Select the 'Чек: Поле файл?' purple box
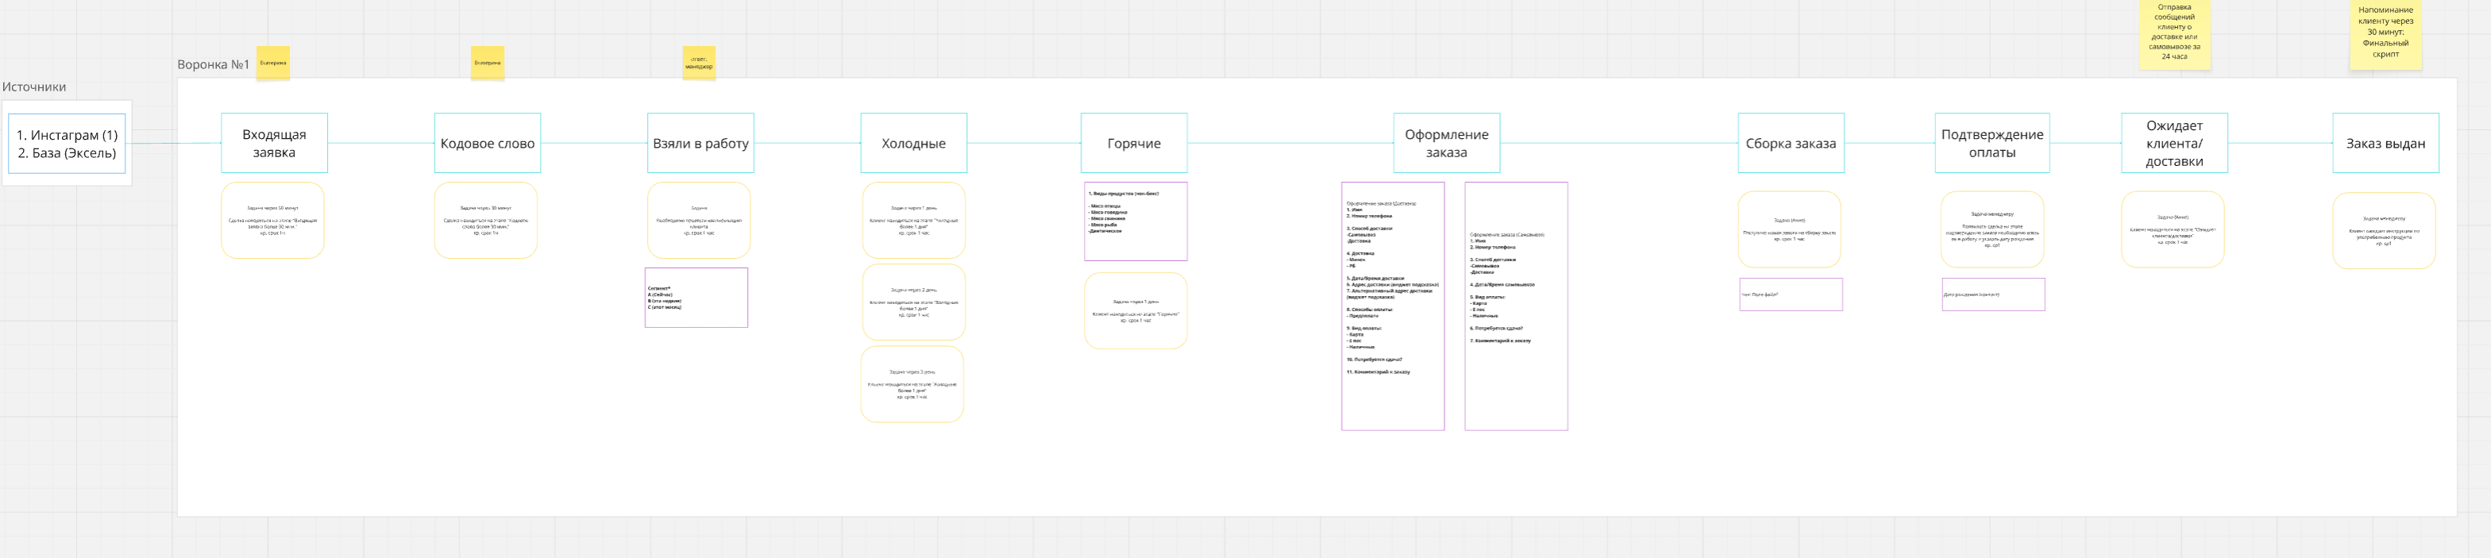The width and height of the screenshot is (2491, 558). [1791, 295]
